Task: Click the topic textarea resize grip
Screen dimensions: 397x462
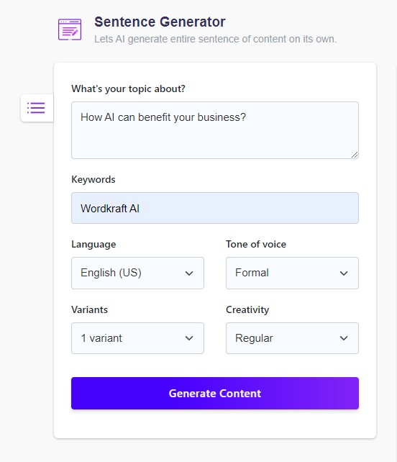Action: (x=355, y=155)
